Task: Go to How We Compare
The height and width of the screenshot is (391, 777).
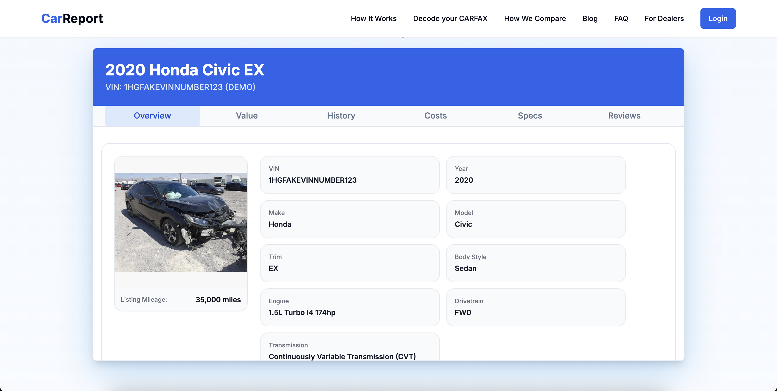Action: coord(535,18)
